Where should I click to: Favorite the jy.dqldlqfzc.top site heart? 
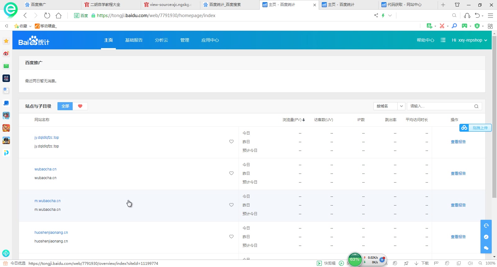231,142
